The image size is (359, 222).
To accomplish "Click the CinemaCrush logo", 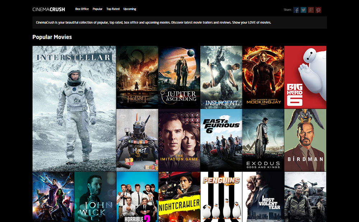I will pos(49,9).
